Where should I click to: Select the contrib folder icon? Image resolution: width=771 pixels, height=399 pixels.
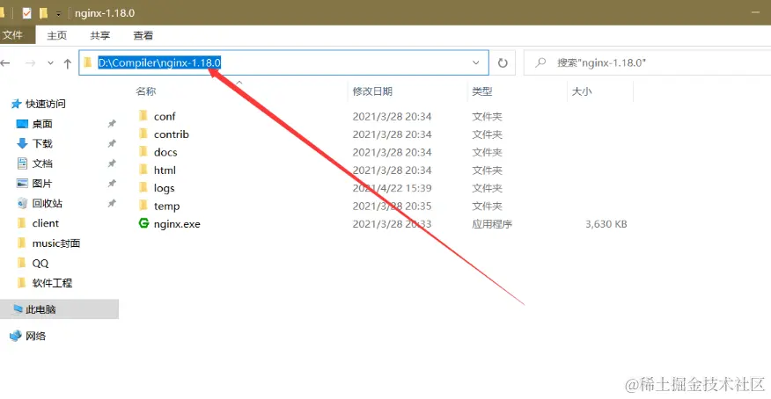[143, 134]
